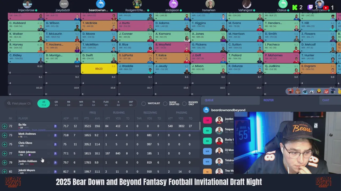The image size is (341, 191).
Task: Send the red pirate emoji reaction
Action: pos(291,92)
